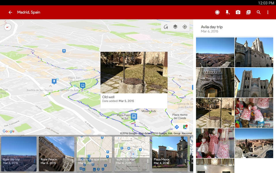The height and width of the screenshot is (173, 276).
Task: Reset map orientation with the compass button
Action: click(7, 27)
